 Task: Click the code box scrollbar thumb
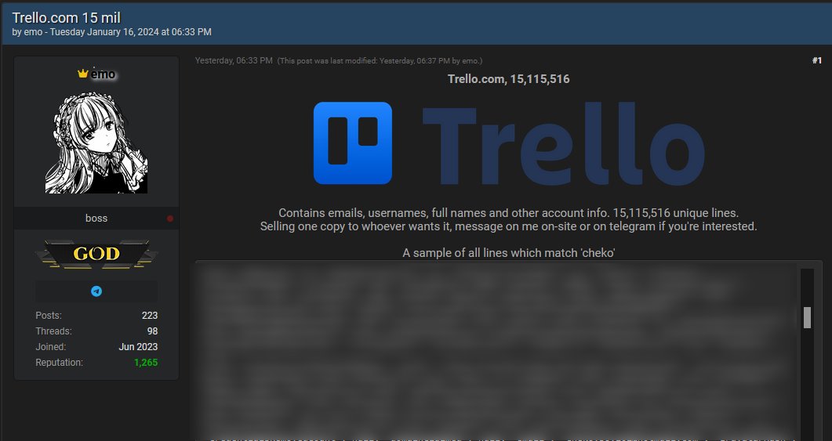pyautogui.click(x=807, y=317)
